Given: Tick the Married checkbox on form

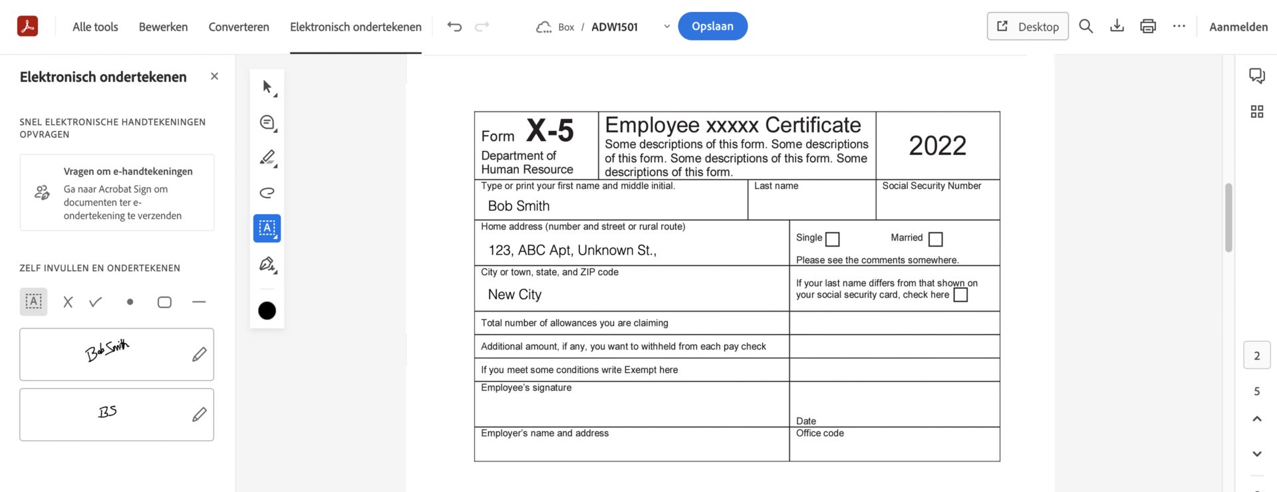Looking at the screenshot, I should coord(936,239).
